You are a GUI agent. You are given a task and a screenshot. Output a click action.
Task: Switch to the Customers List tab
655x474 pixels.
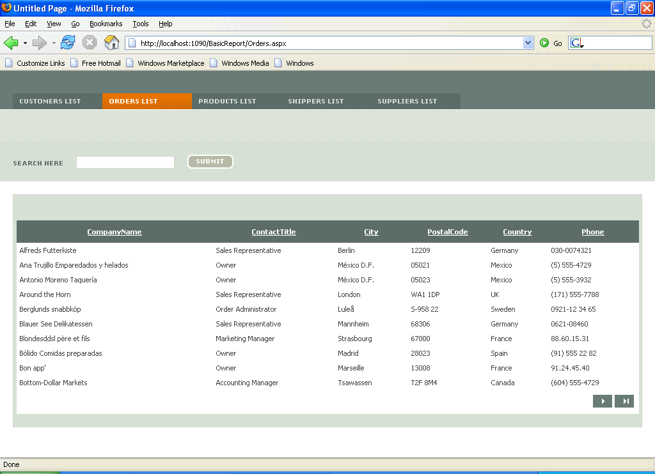pyautogui.click(x=51, y=101)
